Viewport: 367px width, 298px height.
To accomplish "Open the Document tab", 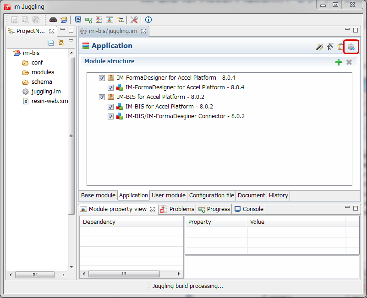I will [252, 195].
